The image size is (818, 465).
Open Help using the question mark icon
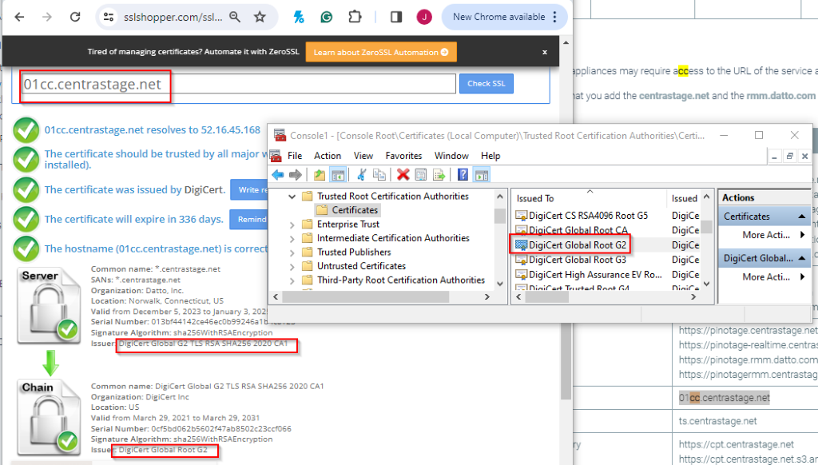click(463, 174)
